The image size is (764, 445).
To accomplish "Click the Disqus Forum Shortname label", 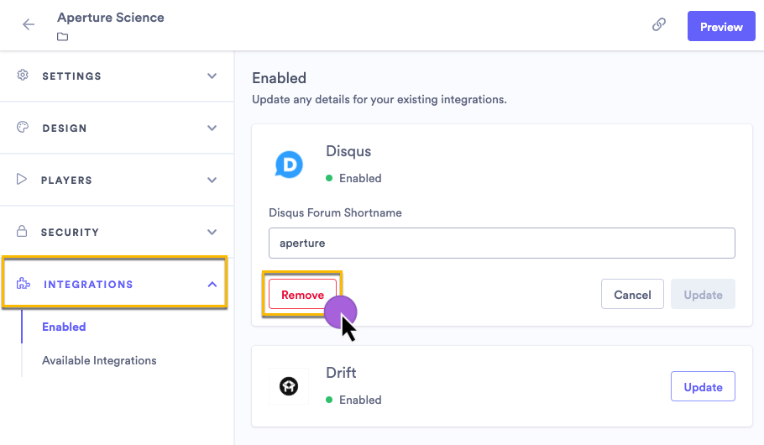I will point(335,213).
